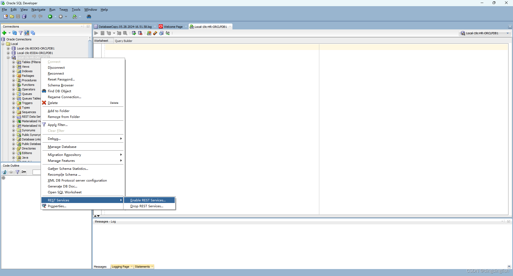
Task: Click the Code Outline filter funnel icon
Action: (17, 172)
